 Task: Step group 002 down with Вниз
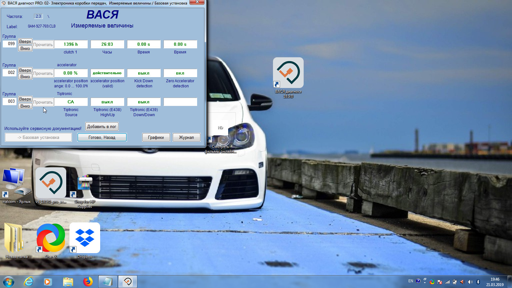tap(25, 77)
